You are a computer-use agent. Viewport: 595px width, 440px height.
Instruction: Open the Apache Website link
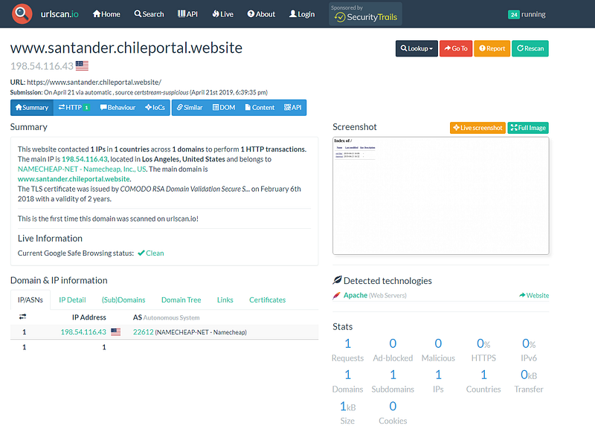[x=534, y=296]
